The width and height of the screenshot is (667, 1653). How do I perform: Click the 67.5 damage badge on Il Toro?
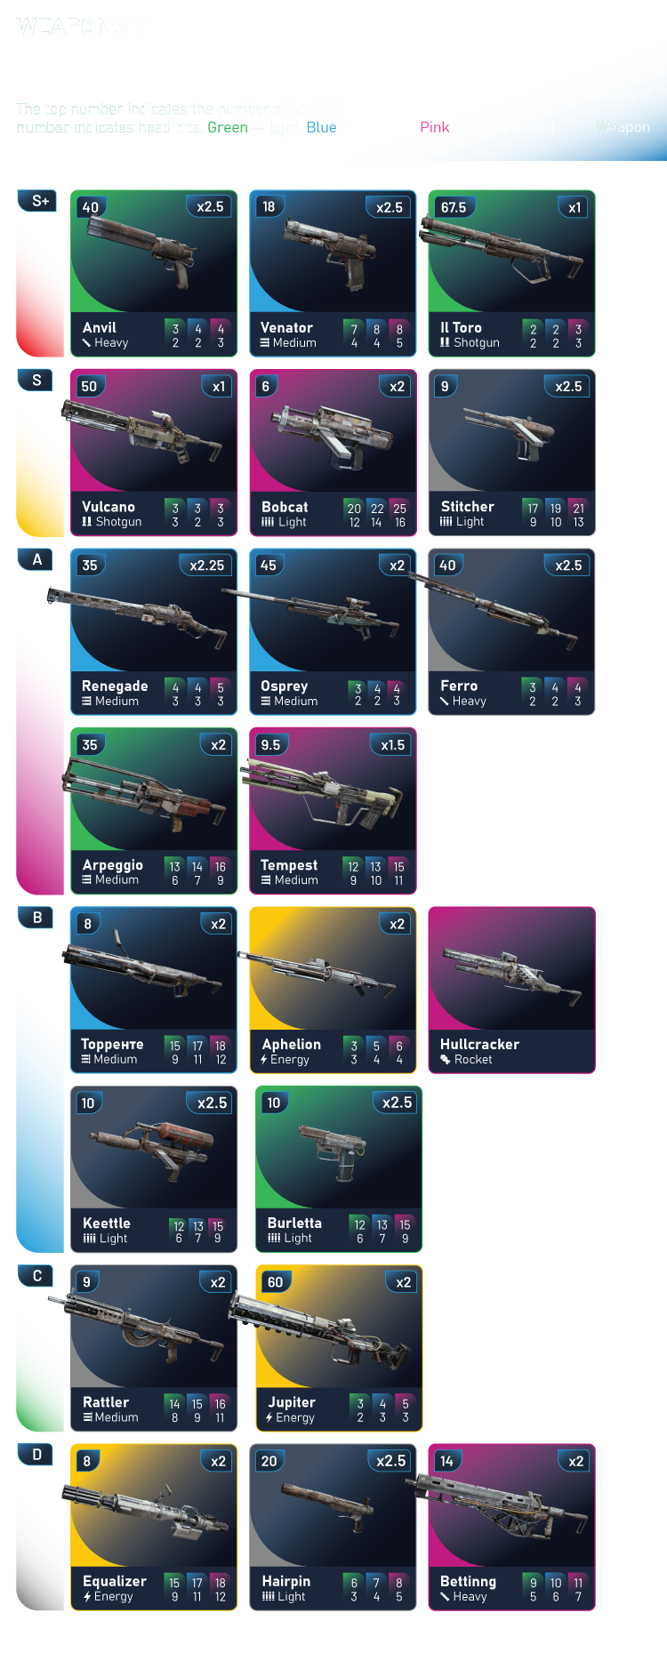pos(454,207)
